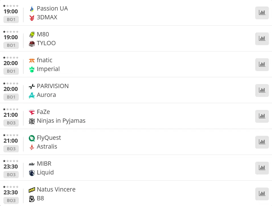
Task: Open the Astralis team link
Action: (x=47, y=147)
